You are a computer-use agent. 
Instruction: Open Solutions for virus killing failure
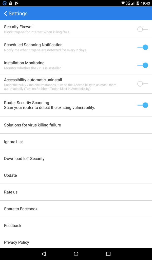point(76,125)
